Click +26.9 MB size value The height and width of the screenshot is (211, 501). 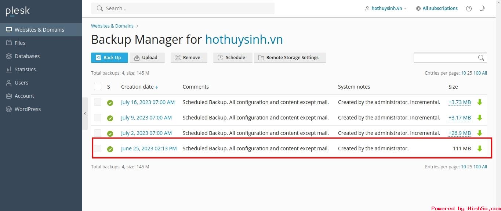click(x=460, y=133)
